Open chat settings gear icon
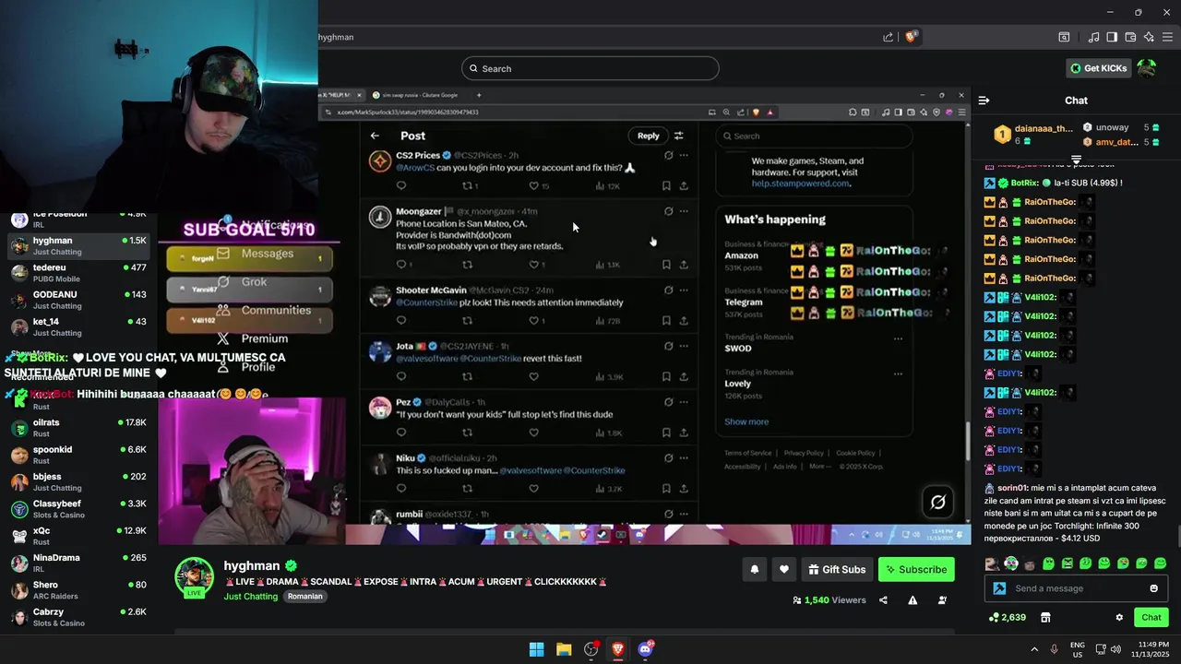Viewport: 1181px width, 664px height. point(1119,617)
